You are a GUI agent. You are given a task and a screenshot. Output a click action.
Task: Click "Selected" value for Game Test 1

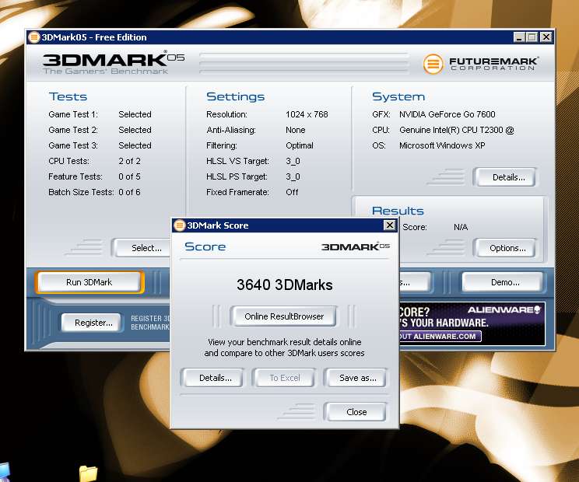coord(135,114)
